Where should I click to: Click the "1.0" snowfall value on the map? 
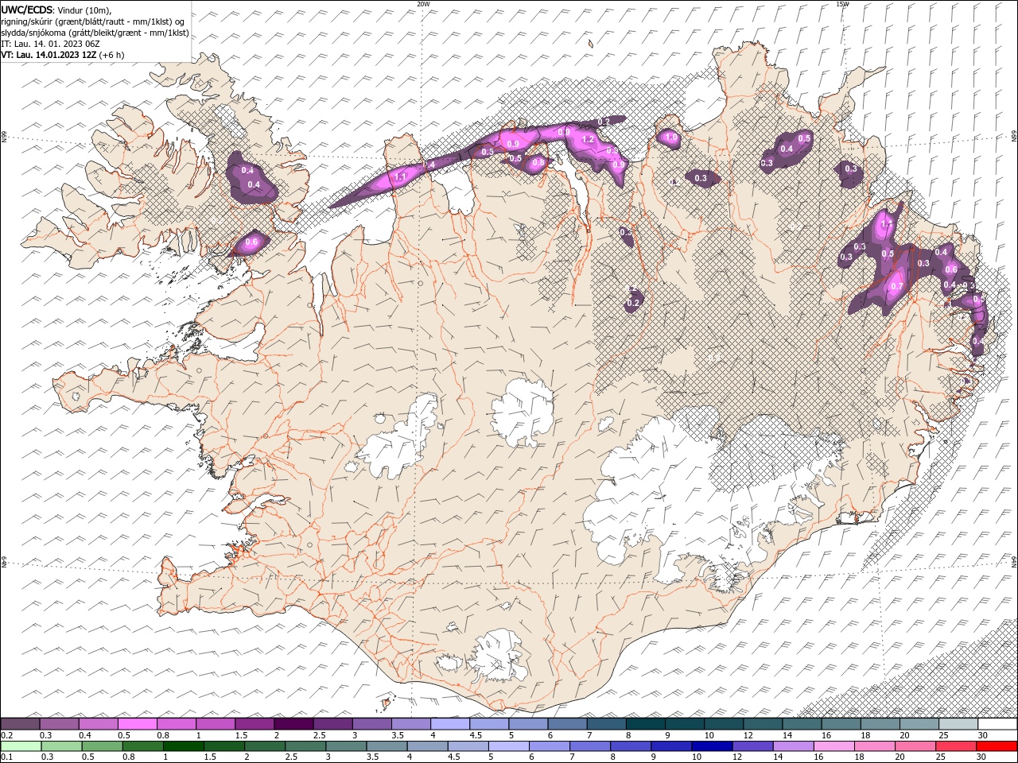[x=671, y=137]
